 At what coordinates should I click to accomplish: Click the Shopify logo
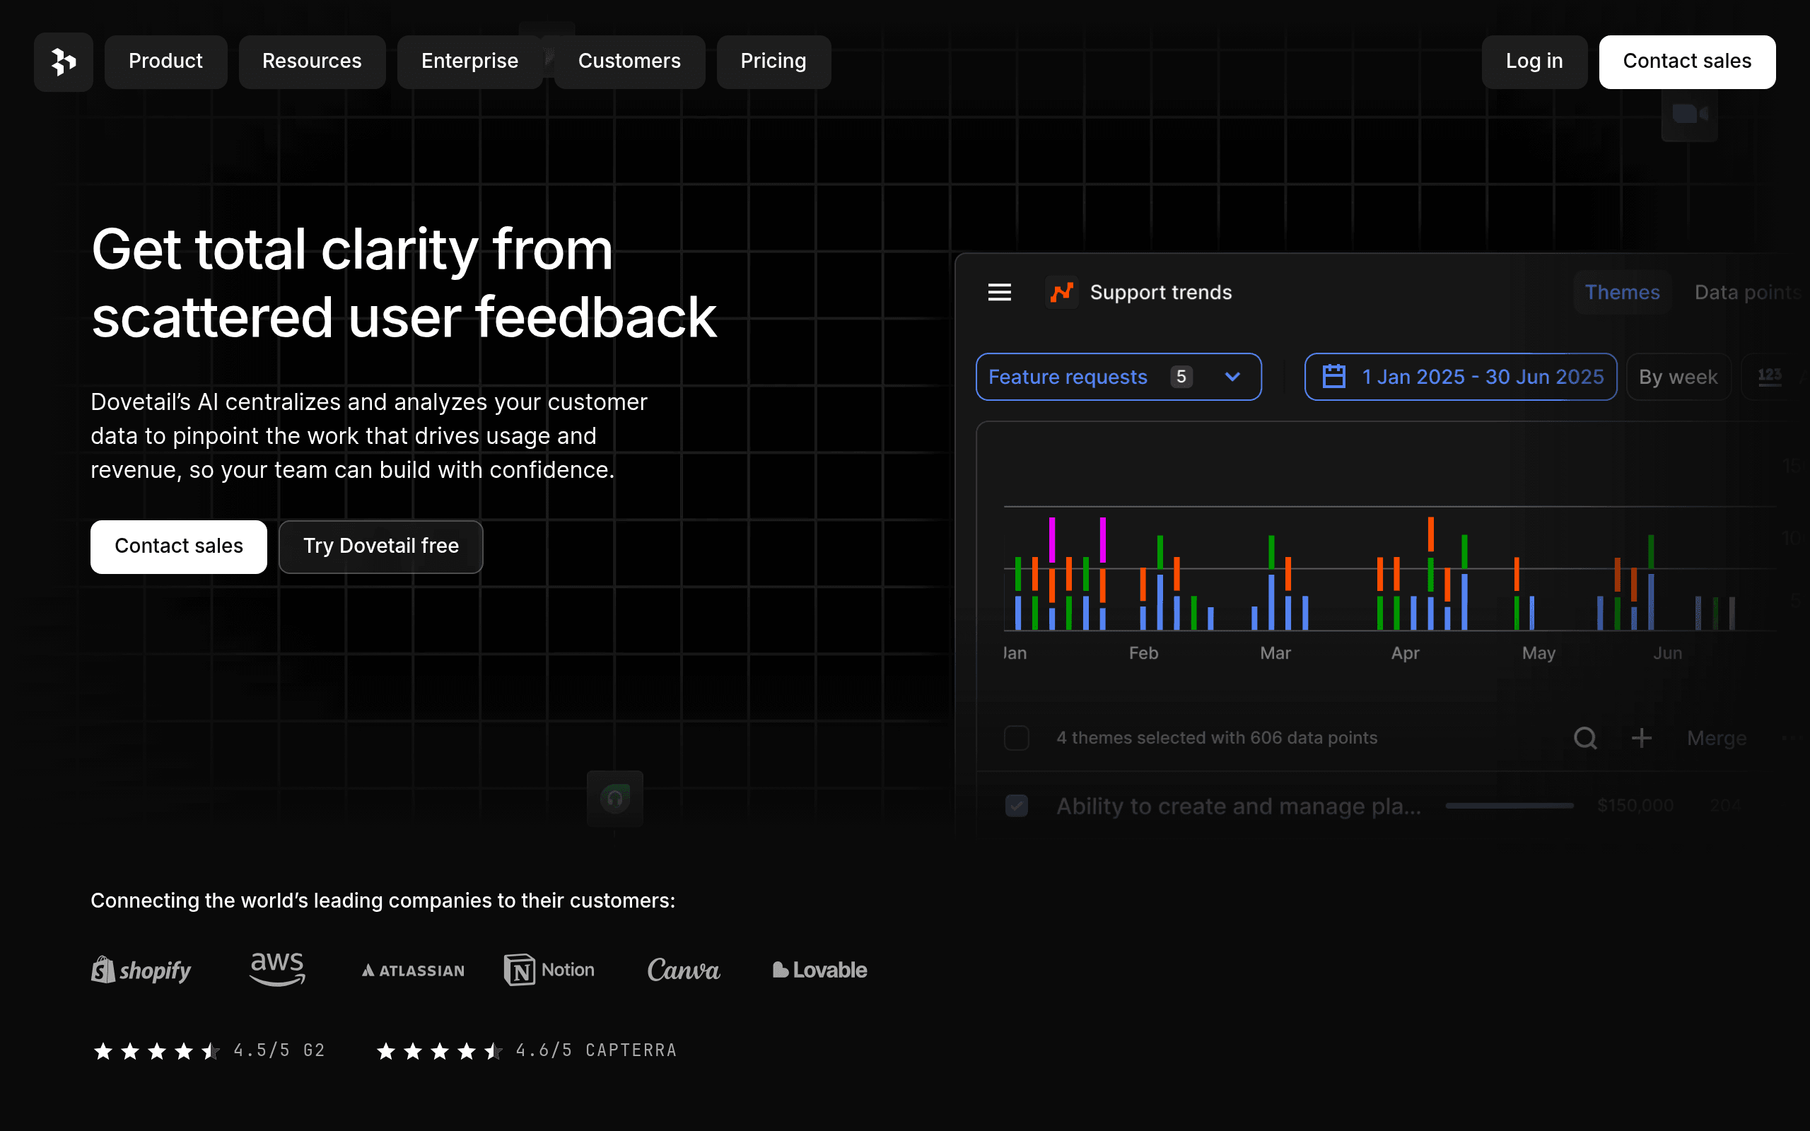click(x=141, y=970)
